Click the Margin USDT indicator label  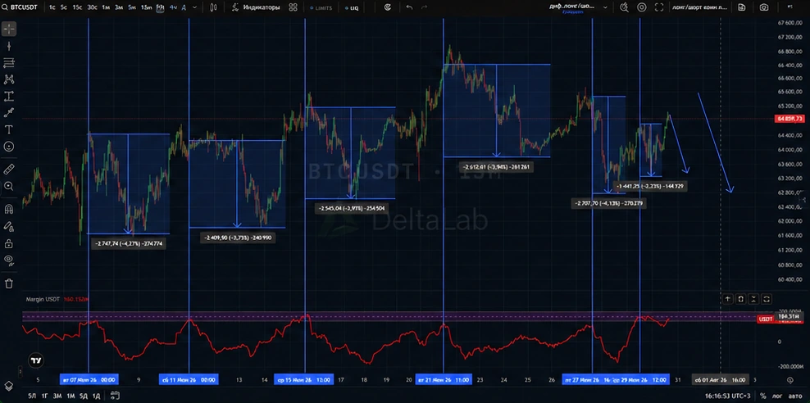click(x=43, y=299)
